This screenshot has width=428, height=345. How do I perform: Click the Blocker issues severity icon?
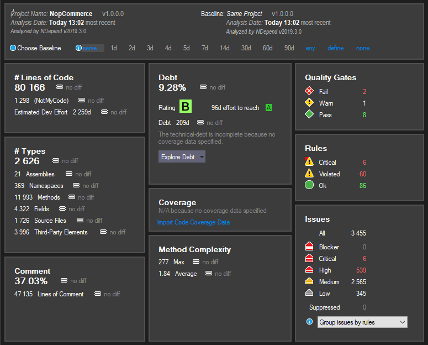point(309,247)
